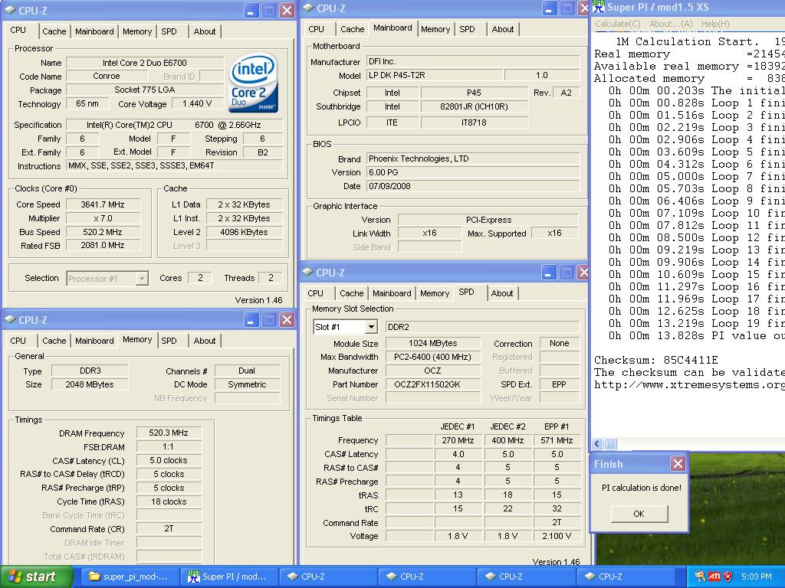Select SPD tab in upper-left CPU-Z window
This screenshot has height=588, width=785.
(x=169, y=31)
